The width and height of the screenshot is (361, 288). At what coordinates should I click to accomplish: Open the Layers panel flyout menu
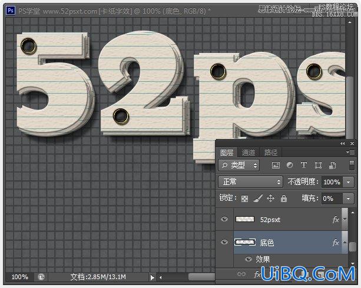[x=350, y=152]
